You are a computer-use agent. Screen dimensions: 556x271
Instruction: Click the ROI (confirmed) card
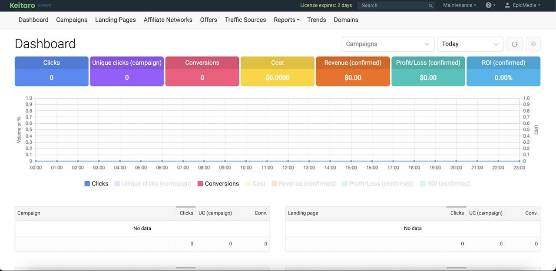click(x=503, y=71)
